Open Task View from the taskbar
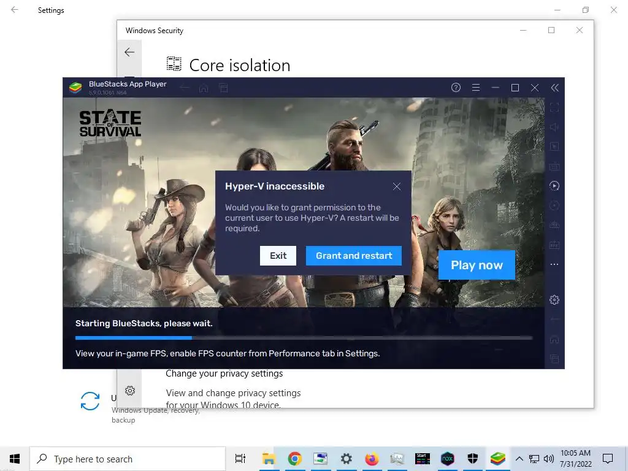This screenshot has width=628, height=471. click(x=240, y=459)
